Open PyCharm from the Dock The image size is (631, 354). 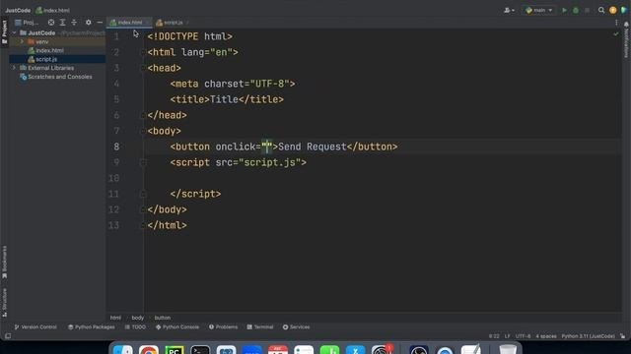pos(175,350)
